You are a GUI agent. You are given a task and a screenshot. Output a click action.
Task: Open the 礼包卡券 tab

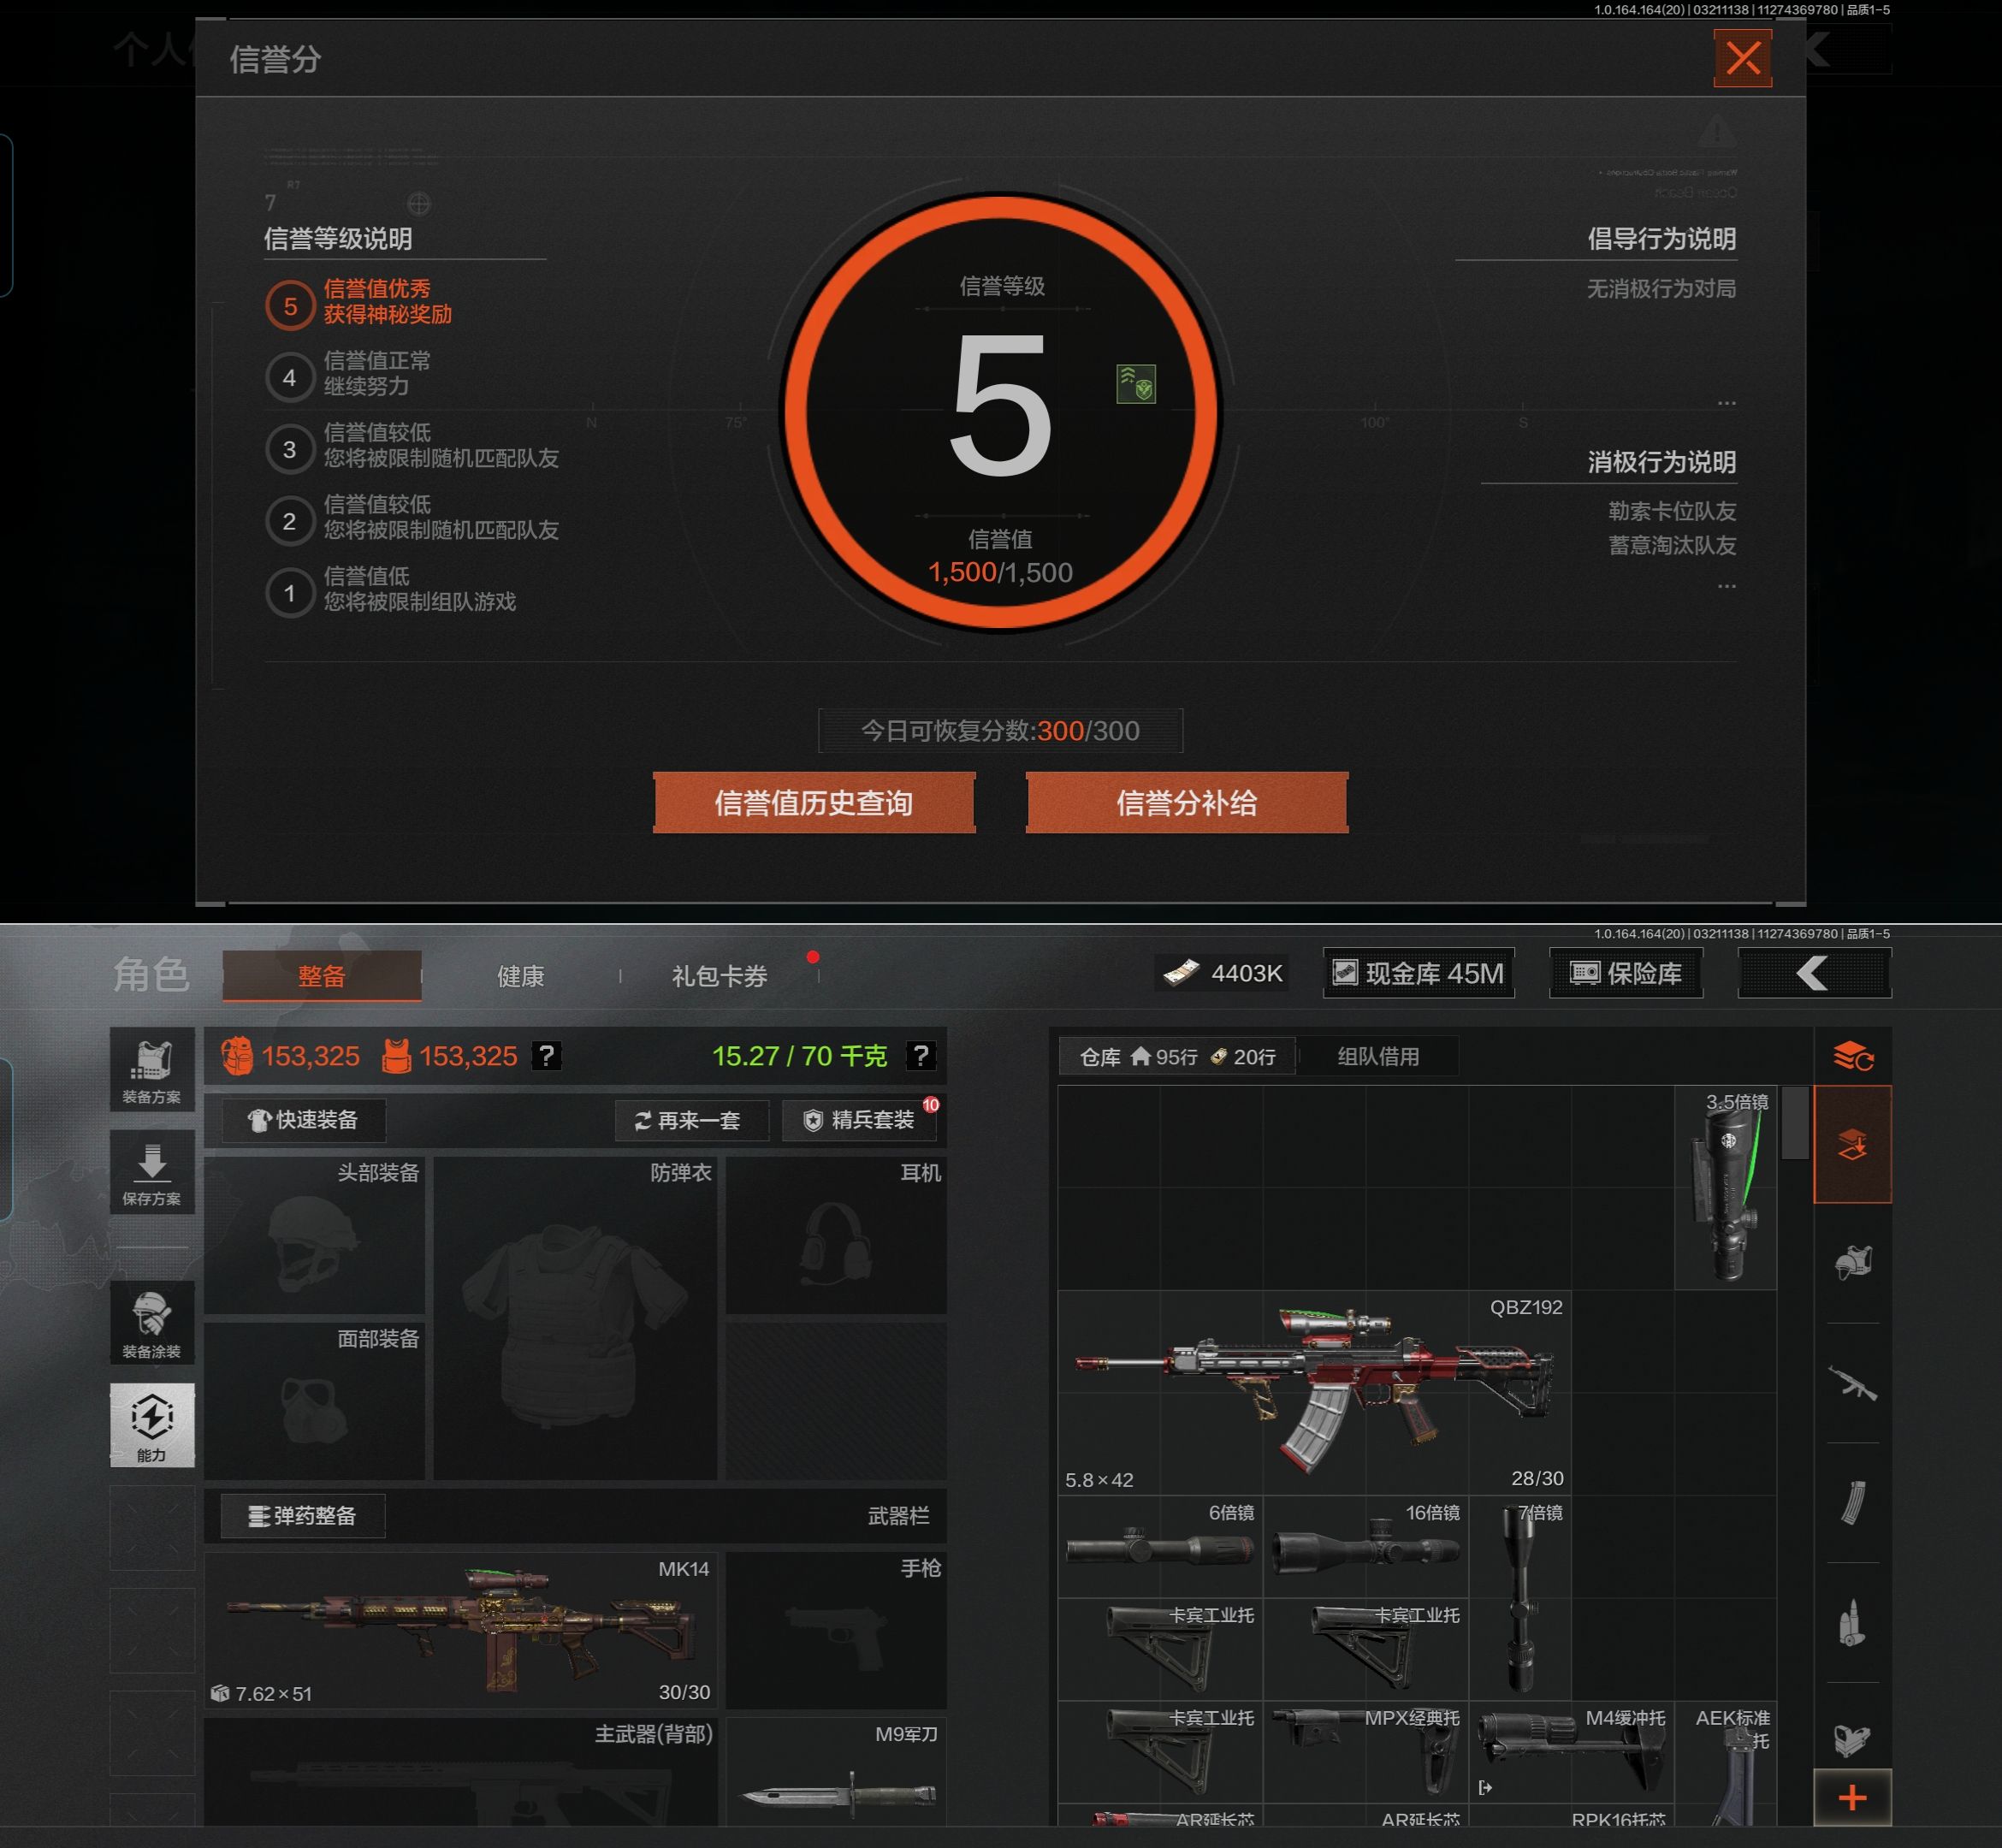tap(719, 976)
